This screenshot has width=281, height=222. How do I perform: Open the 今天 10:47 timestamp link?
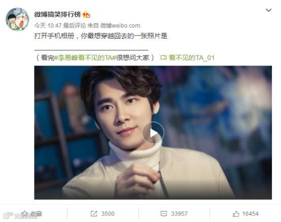pos(48,26)
